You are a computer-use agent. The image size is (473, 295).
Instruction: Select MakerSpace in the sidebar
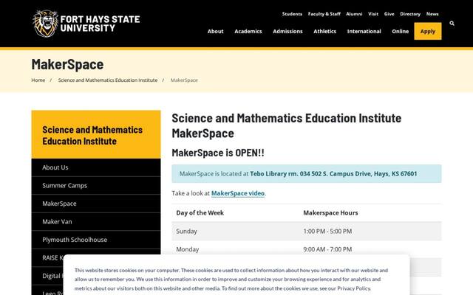point(96,204)
